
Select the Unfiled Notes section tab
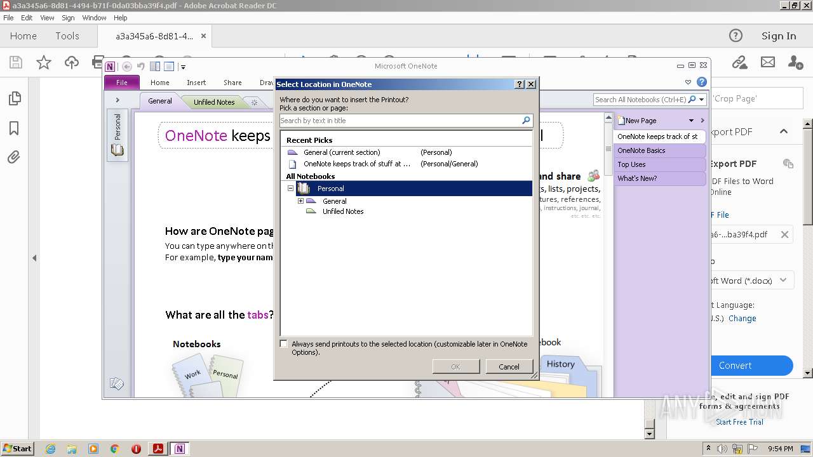(x=214, y=102)
